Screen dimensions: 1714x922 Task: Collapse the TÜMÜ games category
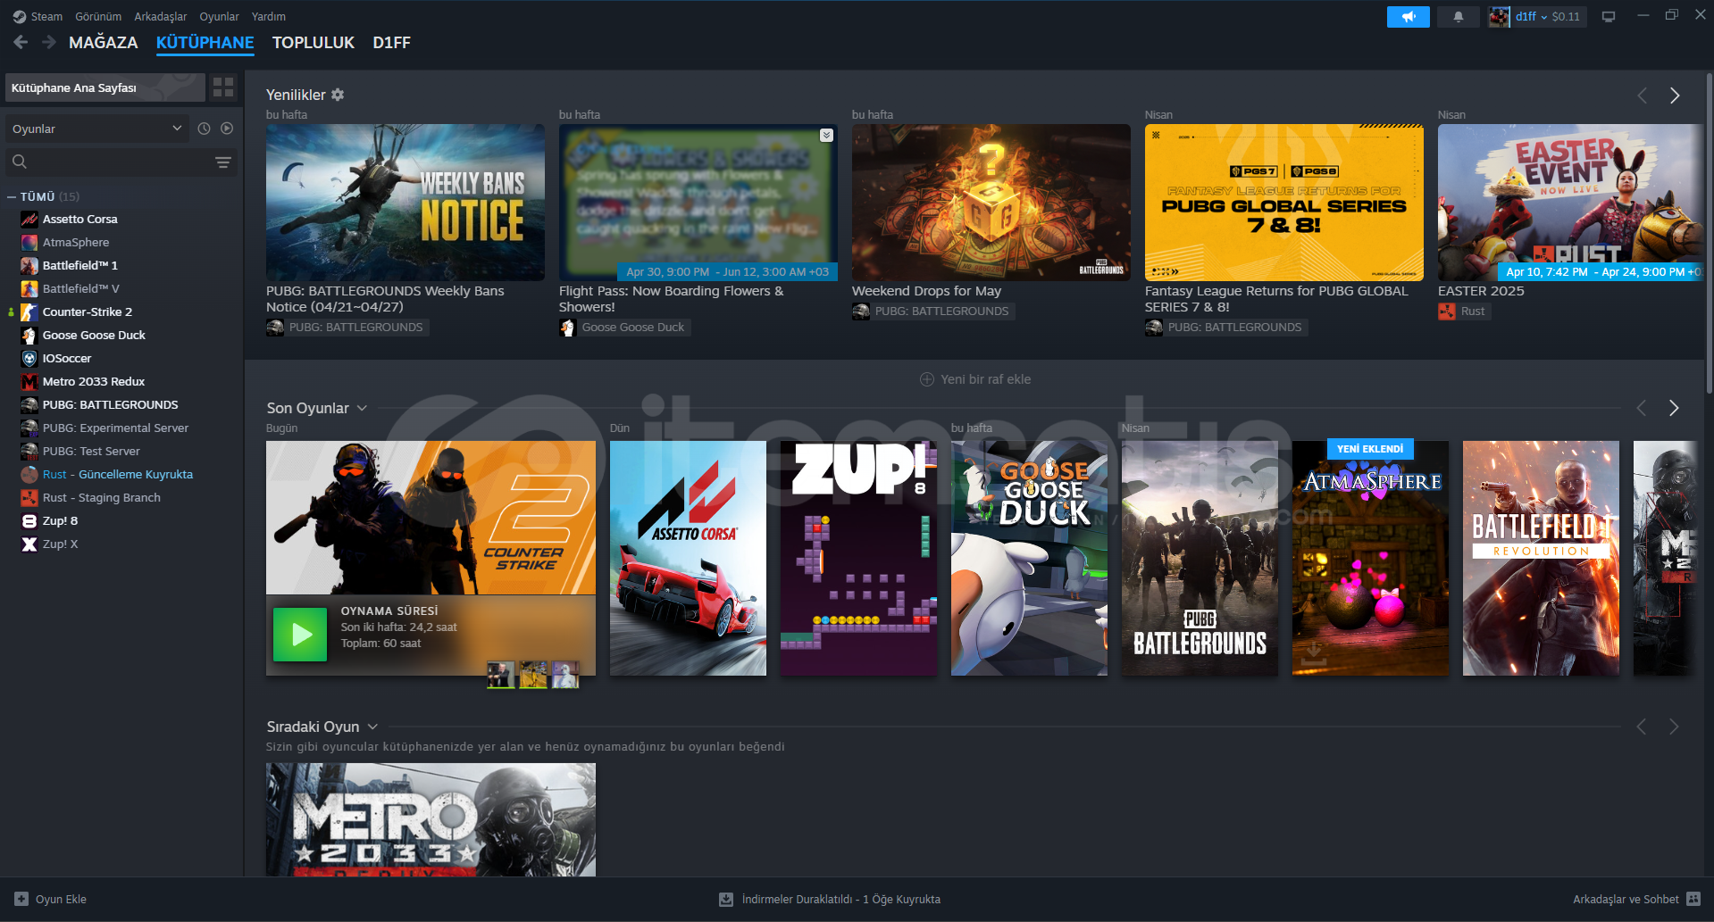click(x=12, y=196)
